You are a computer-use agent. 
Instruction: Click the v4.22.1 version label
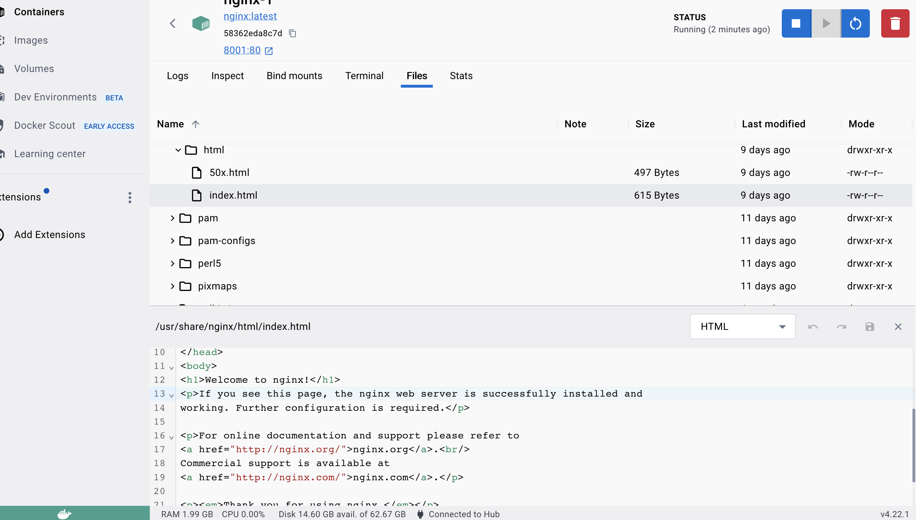pos(895,514)
